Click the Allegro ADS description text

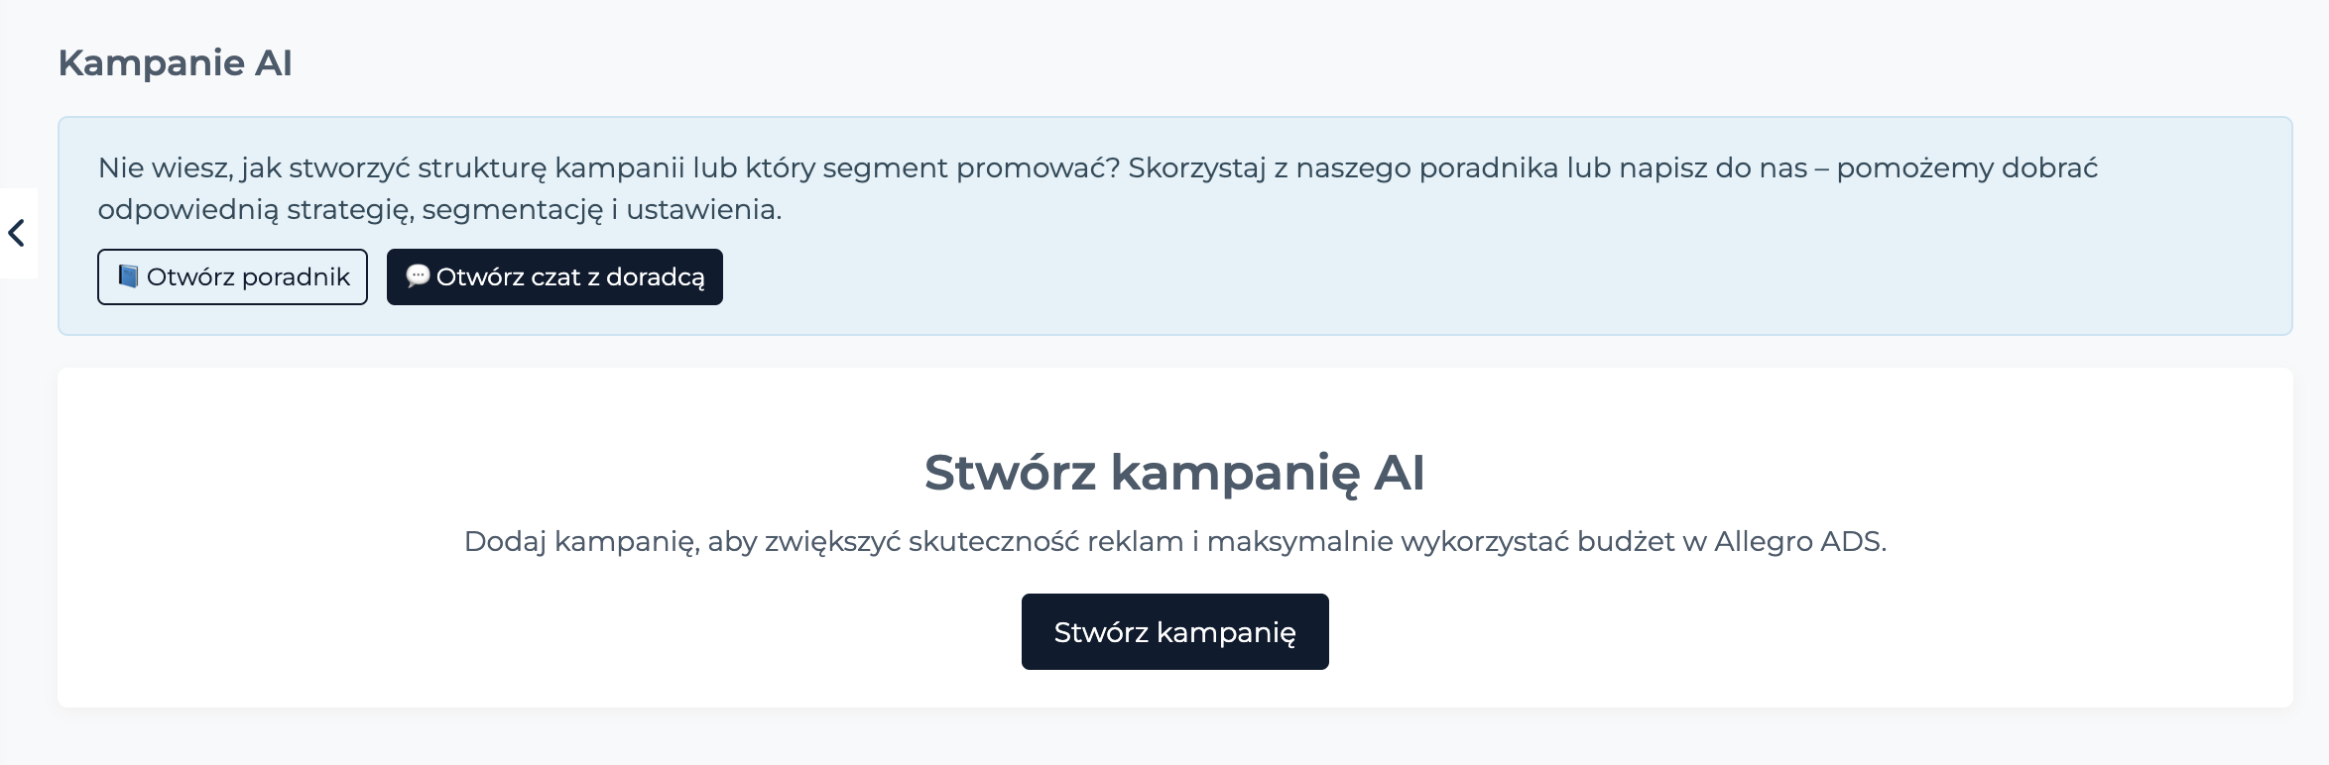[x=1174, y=541]
